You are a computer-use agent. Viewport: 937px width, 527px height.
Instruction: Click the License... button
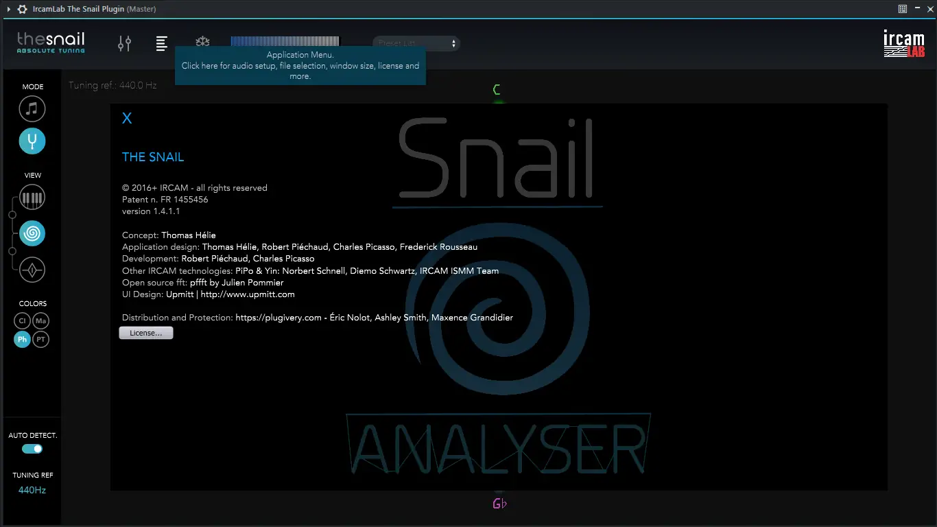pyautogui.click(x=146, y=333)
